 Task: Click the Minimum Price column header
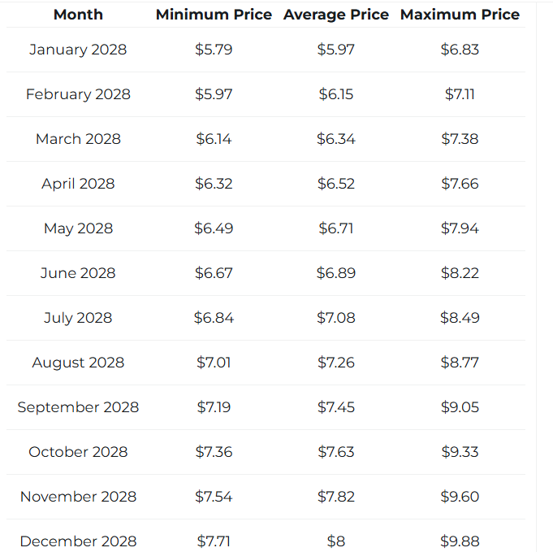point(214,15)
